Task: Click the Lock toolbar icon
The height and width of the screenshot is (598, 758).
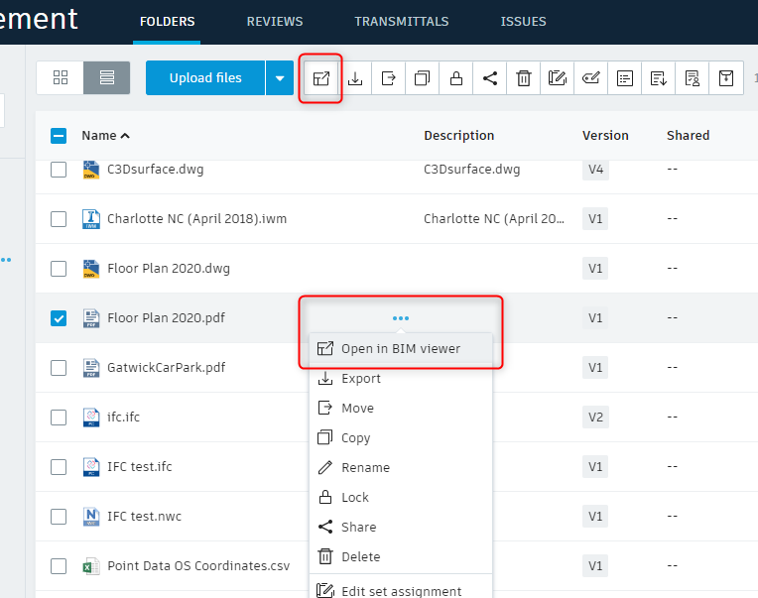Action: coord(455,78)
